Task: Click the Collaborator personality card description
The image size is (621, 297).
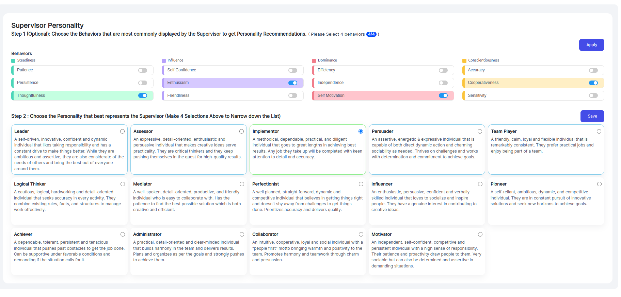Action: click(307, 251)
